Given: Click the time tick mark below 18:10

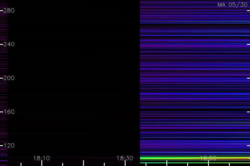Looking at the screenshot, I should click(42, 163).
